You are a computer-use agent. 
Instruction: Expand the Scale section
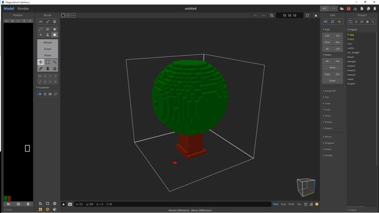click(327, 110)
